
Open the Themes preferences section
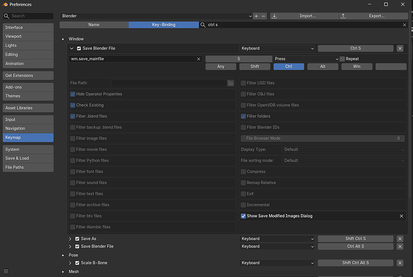[28, 96]
